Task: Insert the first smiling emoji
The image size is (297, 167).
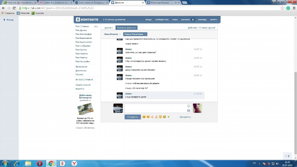Action: [x=144, y=117]
